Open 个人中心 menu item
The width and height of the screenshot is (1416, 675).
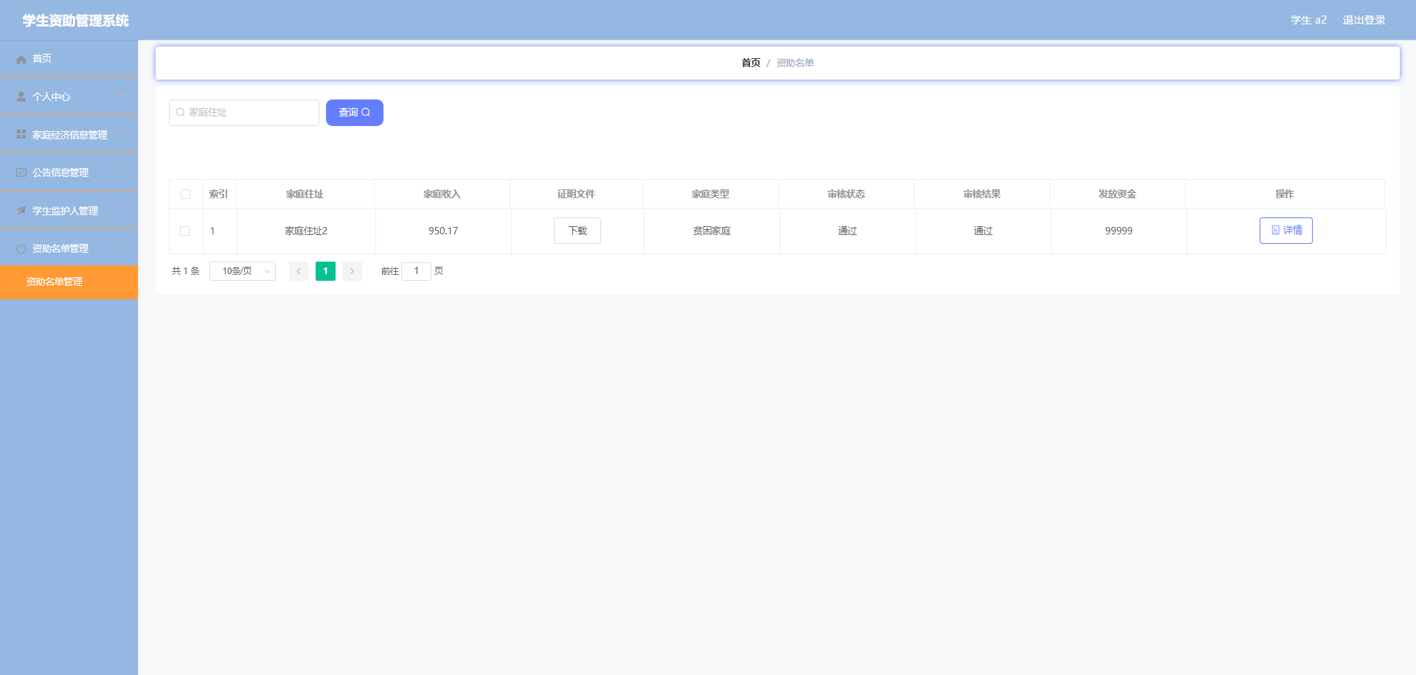(69, 97)
